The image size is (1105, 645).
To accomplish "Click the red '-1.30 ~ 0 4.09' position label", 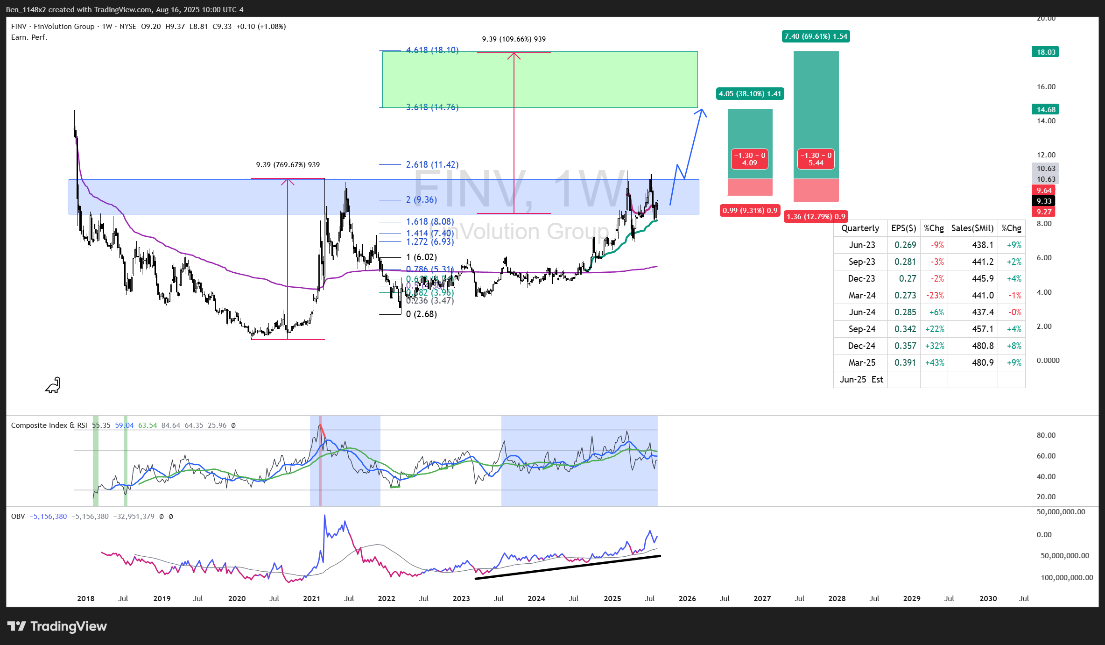I will 749,159.
